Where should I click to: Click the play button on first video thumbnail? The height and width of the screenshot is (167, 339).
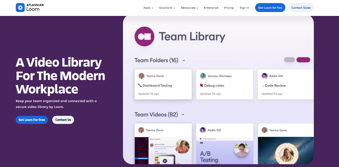pos(165,161)
